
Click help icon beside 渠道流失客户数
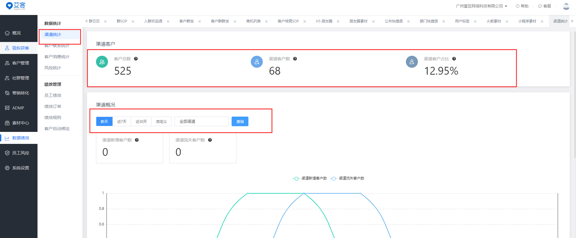(210, 140)
